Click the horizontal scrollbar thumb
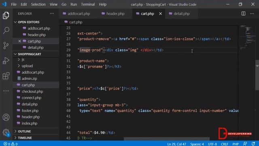Viewport: 259px width, 146px height. (166, 139)
